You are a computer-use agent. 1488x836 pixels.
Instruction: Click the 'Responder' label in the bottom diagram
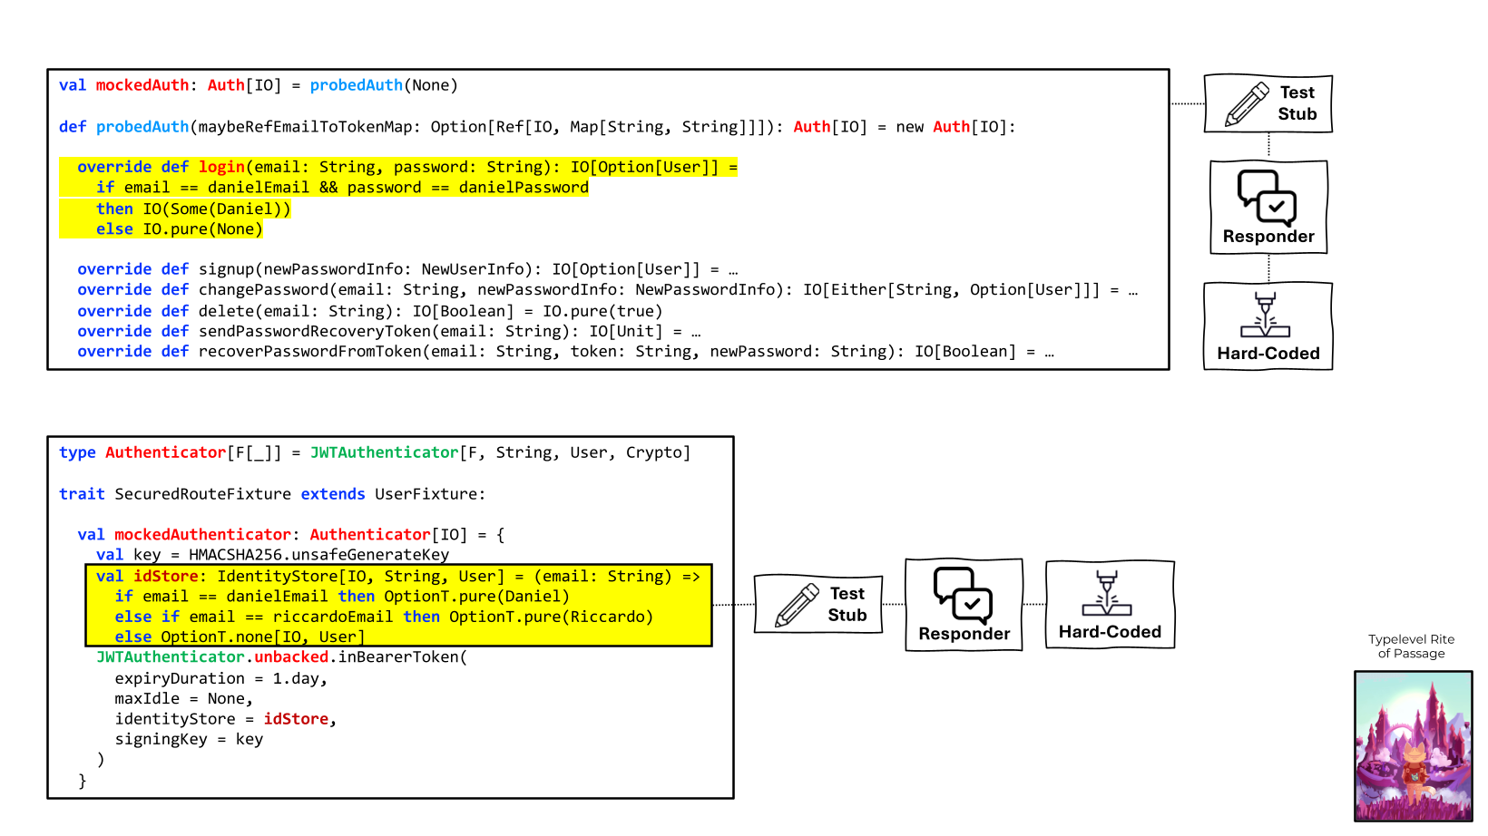964,634
